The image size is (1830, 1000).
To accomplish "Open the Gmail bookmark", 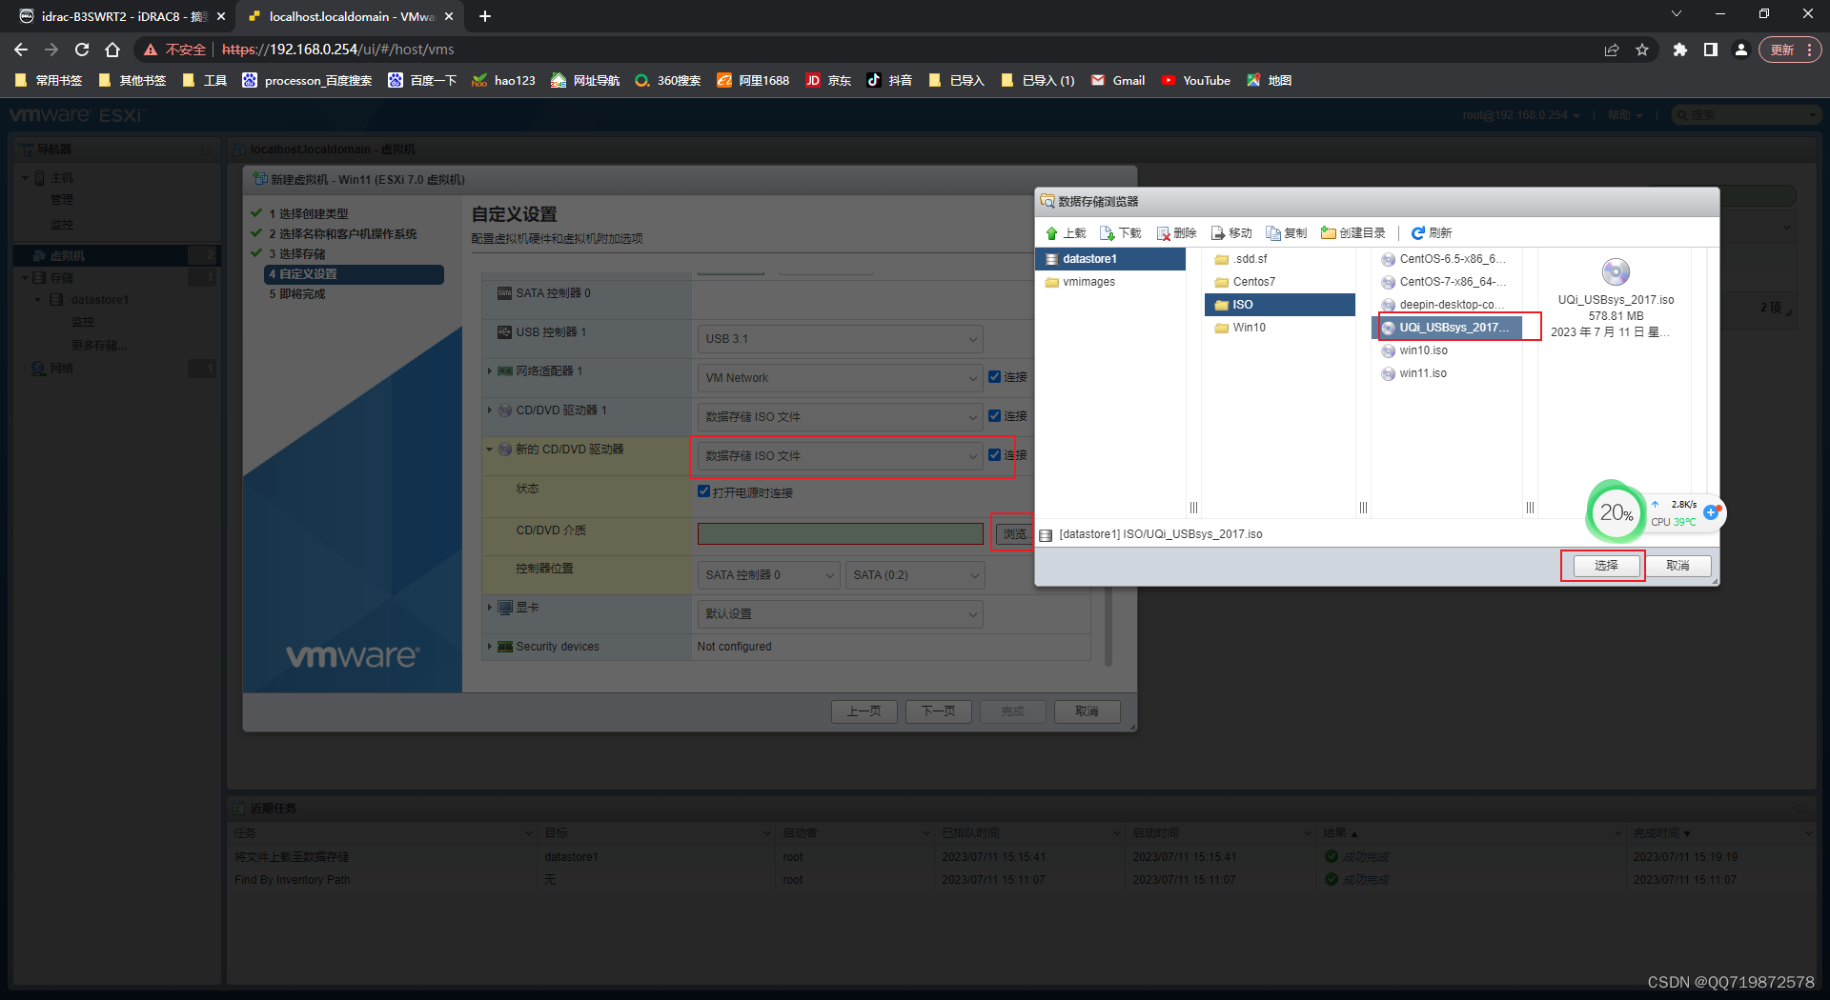I will [1118, 81].
